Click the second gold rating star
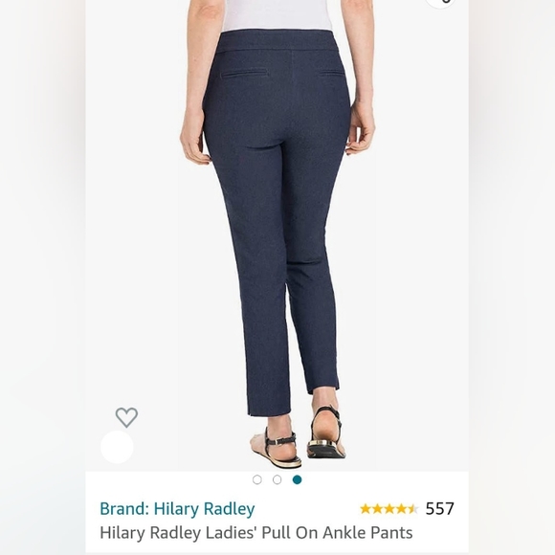555x555 pixels. pyautogui.click(x=378, y=509)
